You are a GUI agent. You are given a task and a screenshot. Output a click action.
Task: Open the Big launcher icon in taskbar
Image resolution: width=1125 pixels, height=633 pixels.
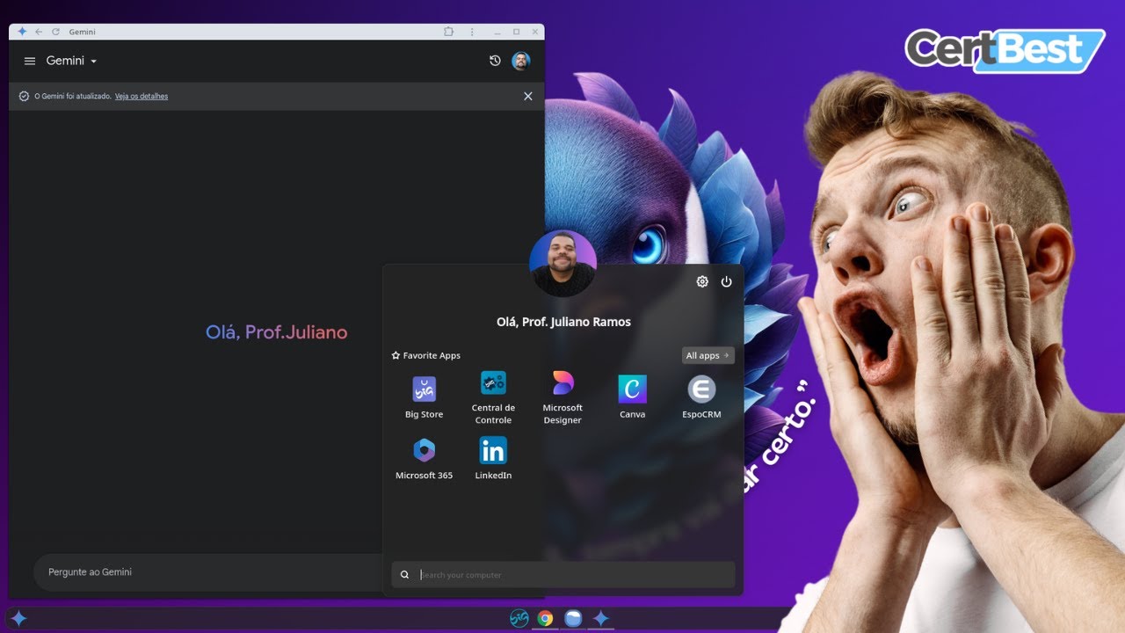[519, 619]
